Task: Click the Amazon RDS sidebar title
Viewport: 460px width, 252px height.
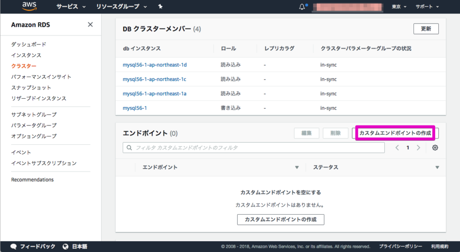Action: [31, 24]
